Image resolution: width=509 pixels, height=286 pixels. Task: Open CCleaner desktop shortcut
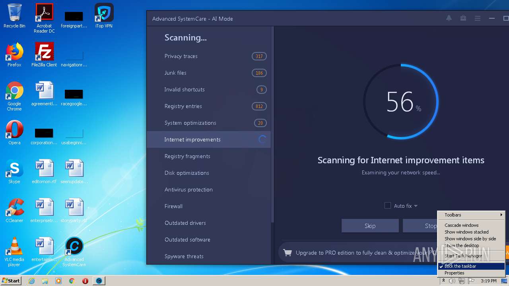coord(14,211)
